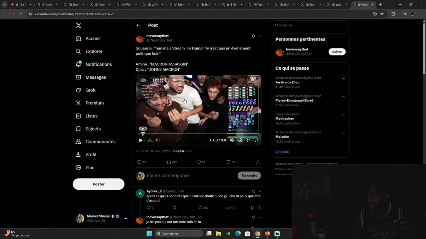Bookmark the Aydrex_2 reply
426x239 pixels.
coord(252,207)
